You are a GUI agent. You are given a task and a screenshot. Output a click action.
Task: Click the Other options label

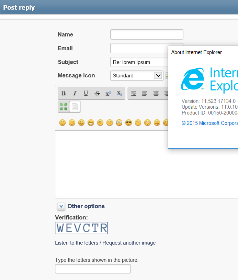coord(86,206)
